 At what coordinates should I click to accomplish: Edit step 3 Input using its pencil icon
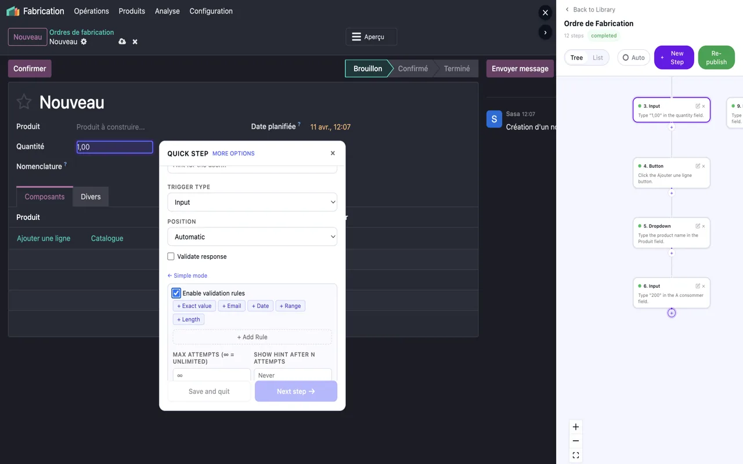click(698, 106)
